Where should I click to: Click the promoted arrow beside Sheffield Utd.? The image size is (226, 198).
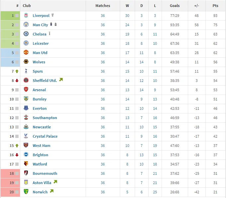[61, 80]
